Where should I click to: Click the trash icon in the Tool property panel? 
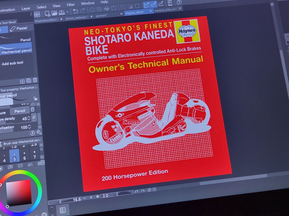pyautogui.click(x=33, y=110)
